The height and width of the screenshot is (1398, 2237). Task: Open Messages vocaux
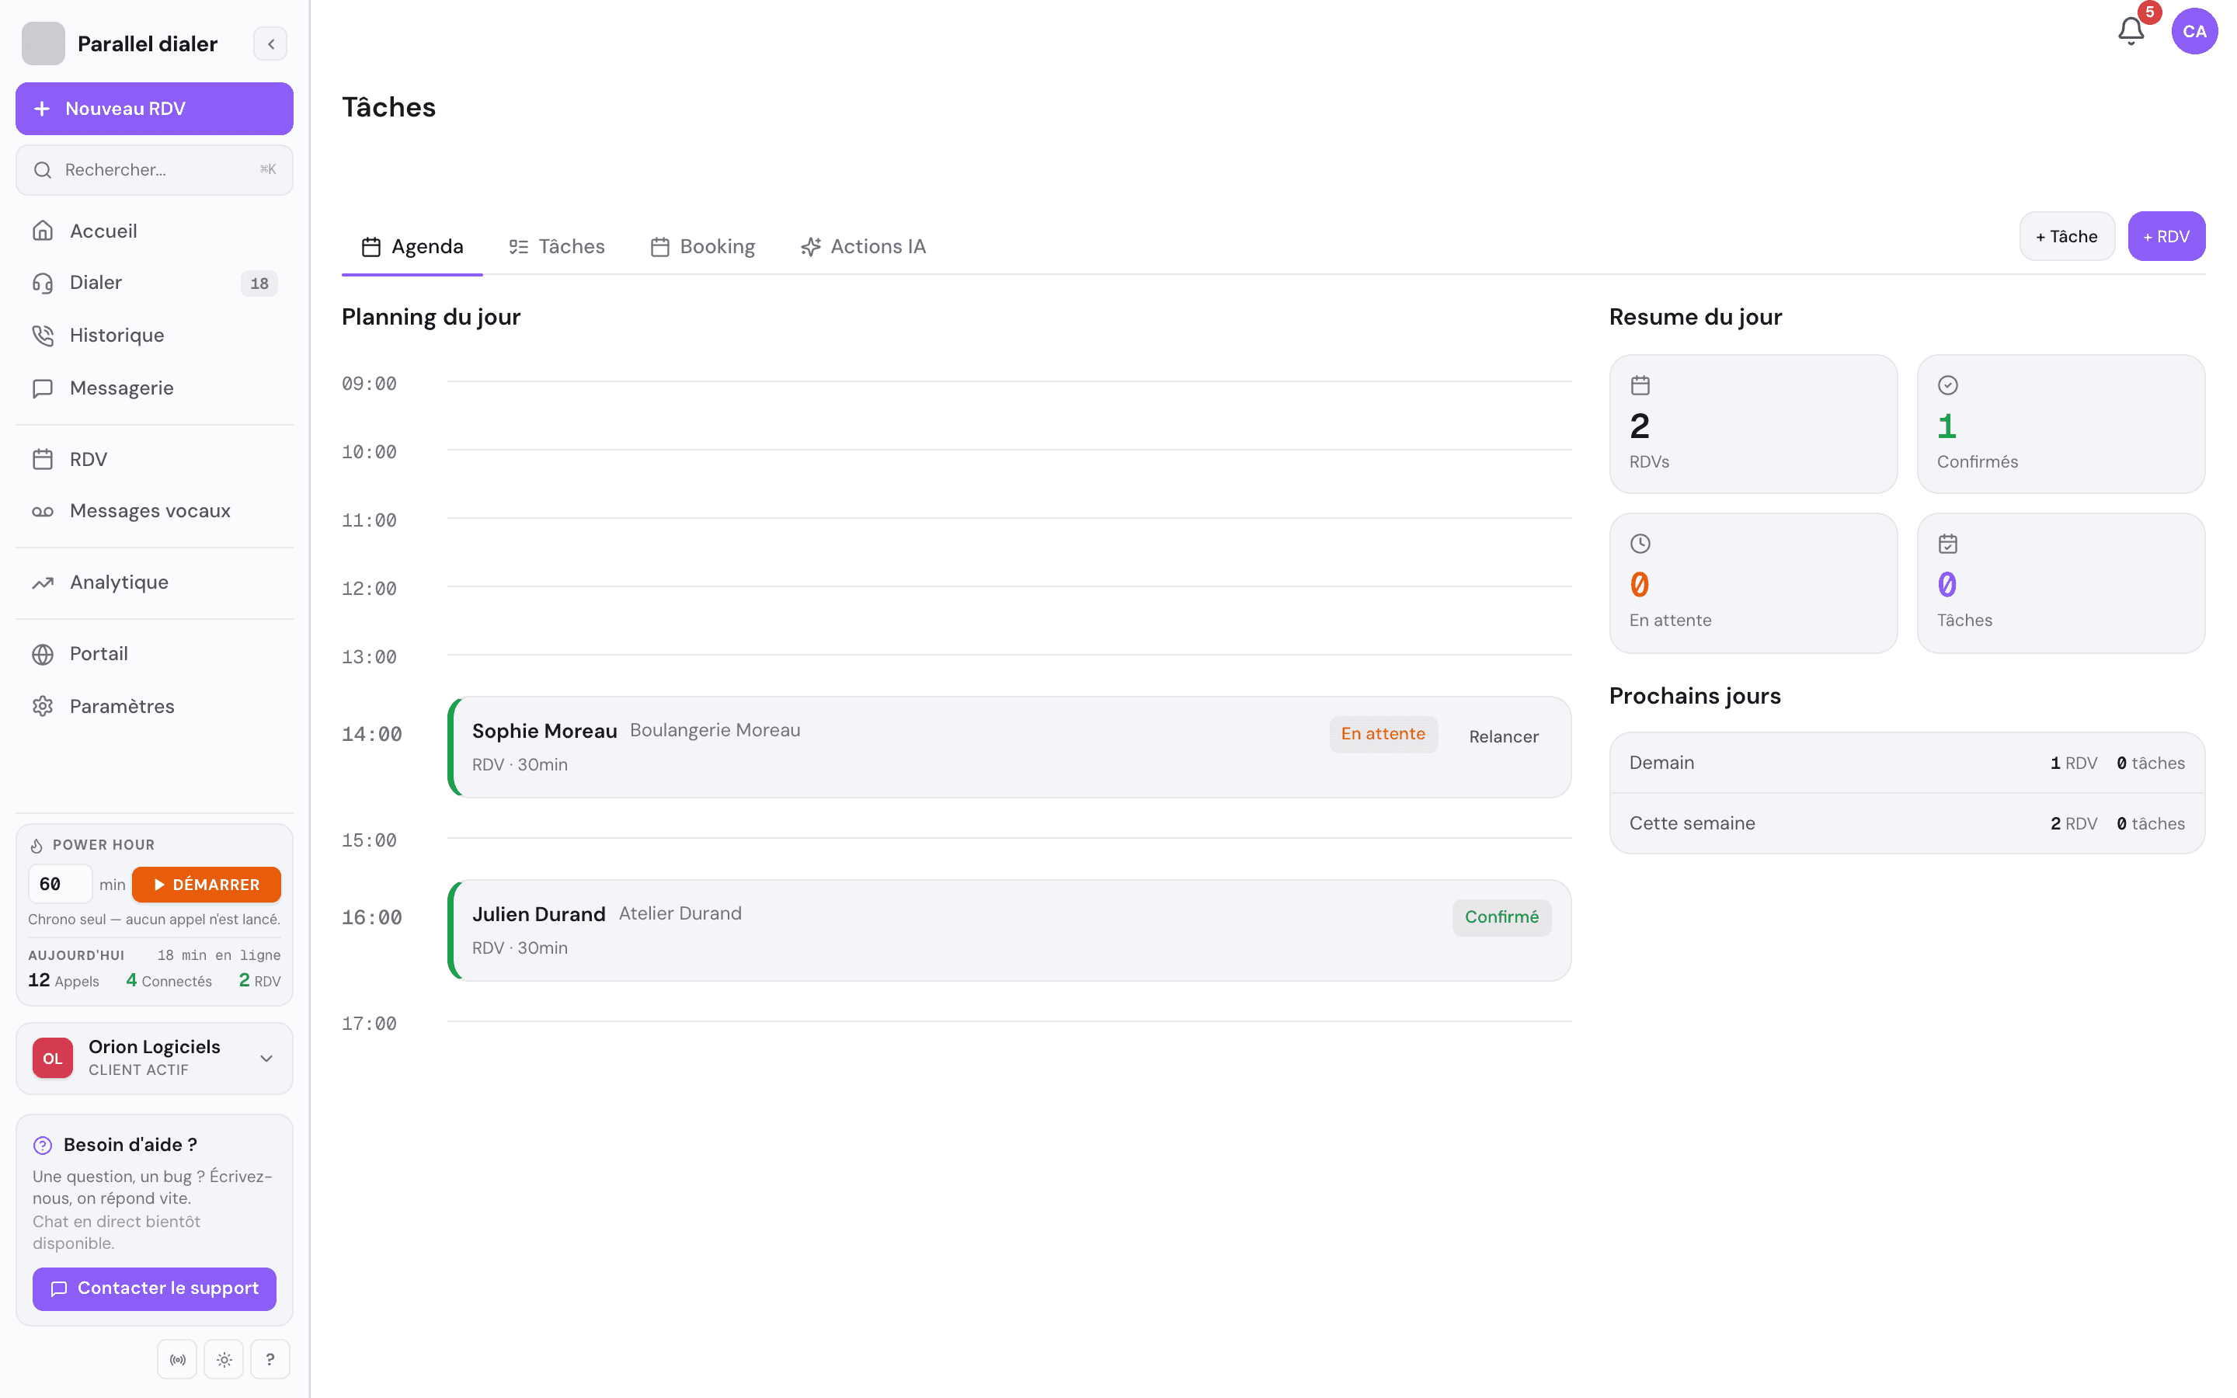[155, 511]
